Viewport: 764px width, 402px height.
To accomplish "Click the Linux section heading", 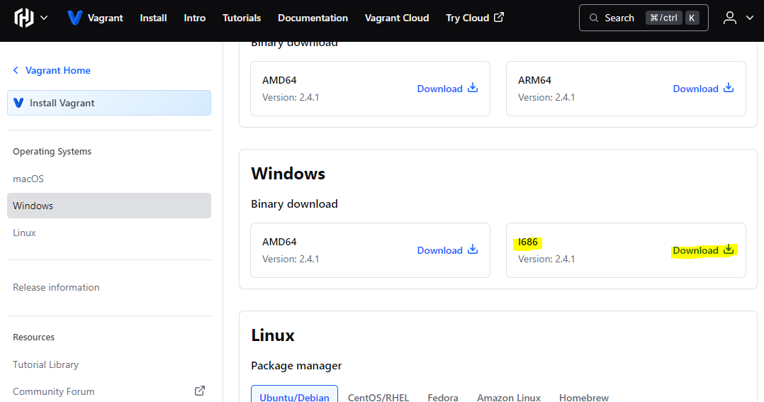I will (x=273, y=335).
